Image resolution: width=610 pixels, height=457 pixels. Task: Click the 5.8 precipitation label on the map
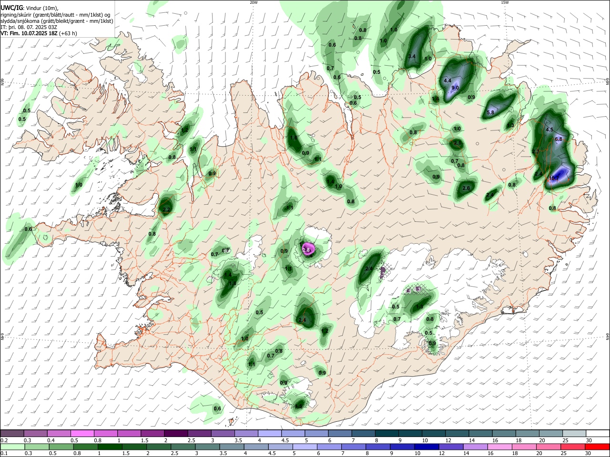point(491,112)
